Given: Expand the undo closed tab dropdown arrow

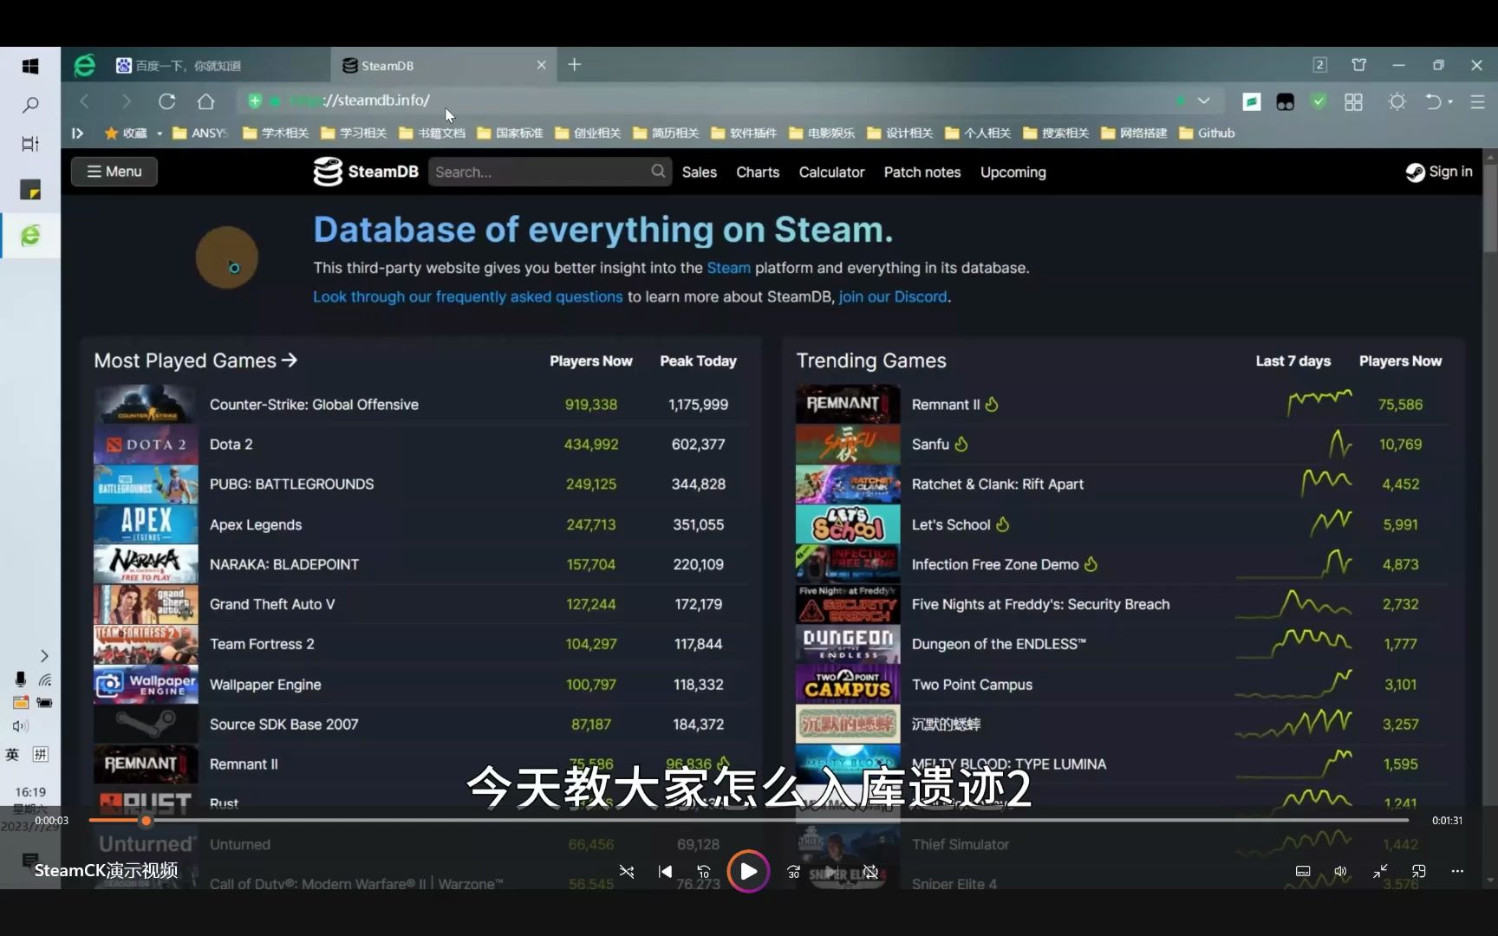Looking at the screenshot, I should 1450,101.
